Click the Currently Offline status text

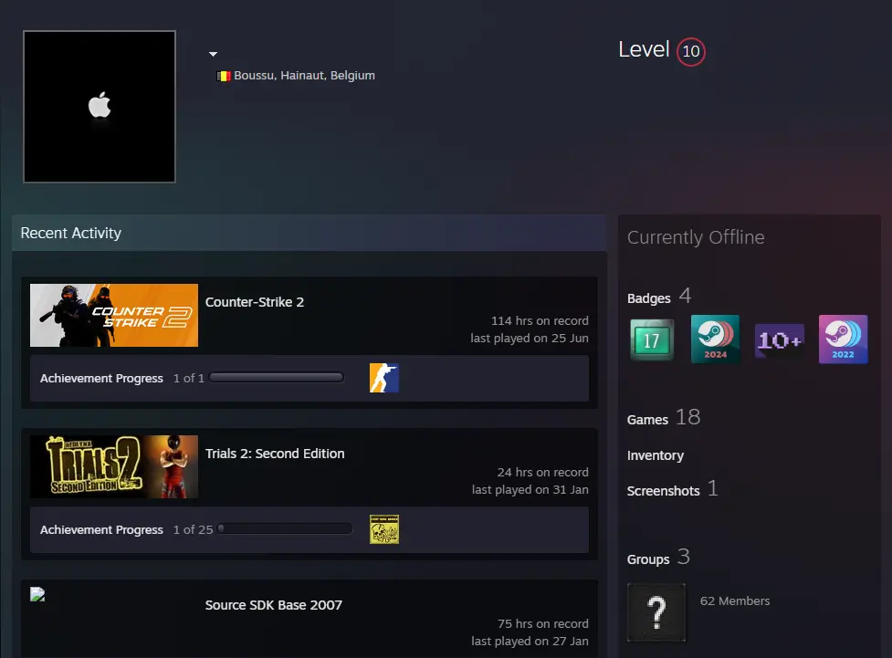click(x=696, y=237)
